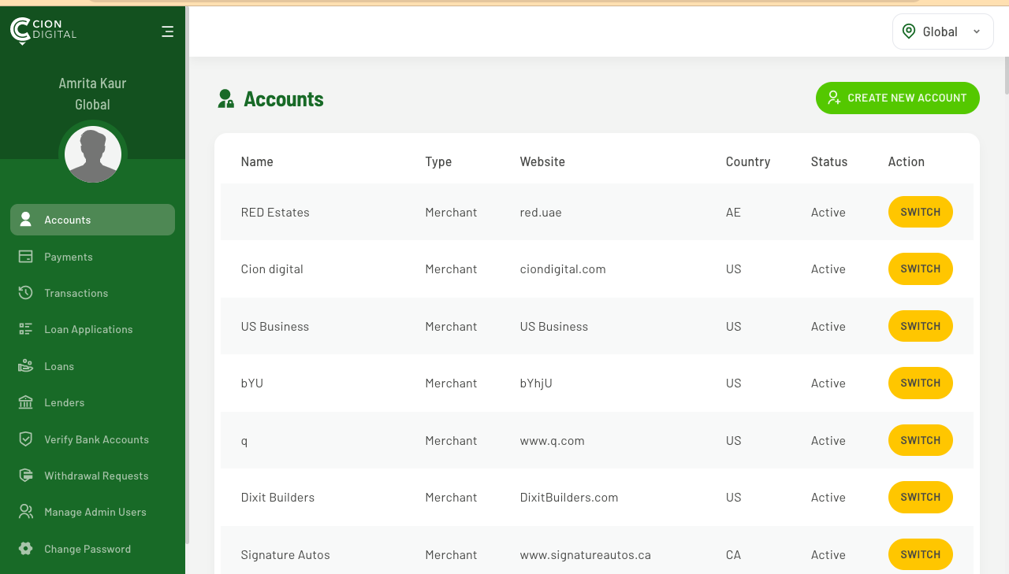The height and width of the screenshot is (574, 1009).
Task: Click the Withdrawal Requests icon
Action: coord(26,476)
